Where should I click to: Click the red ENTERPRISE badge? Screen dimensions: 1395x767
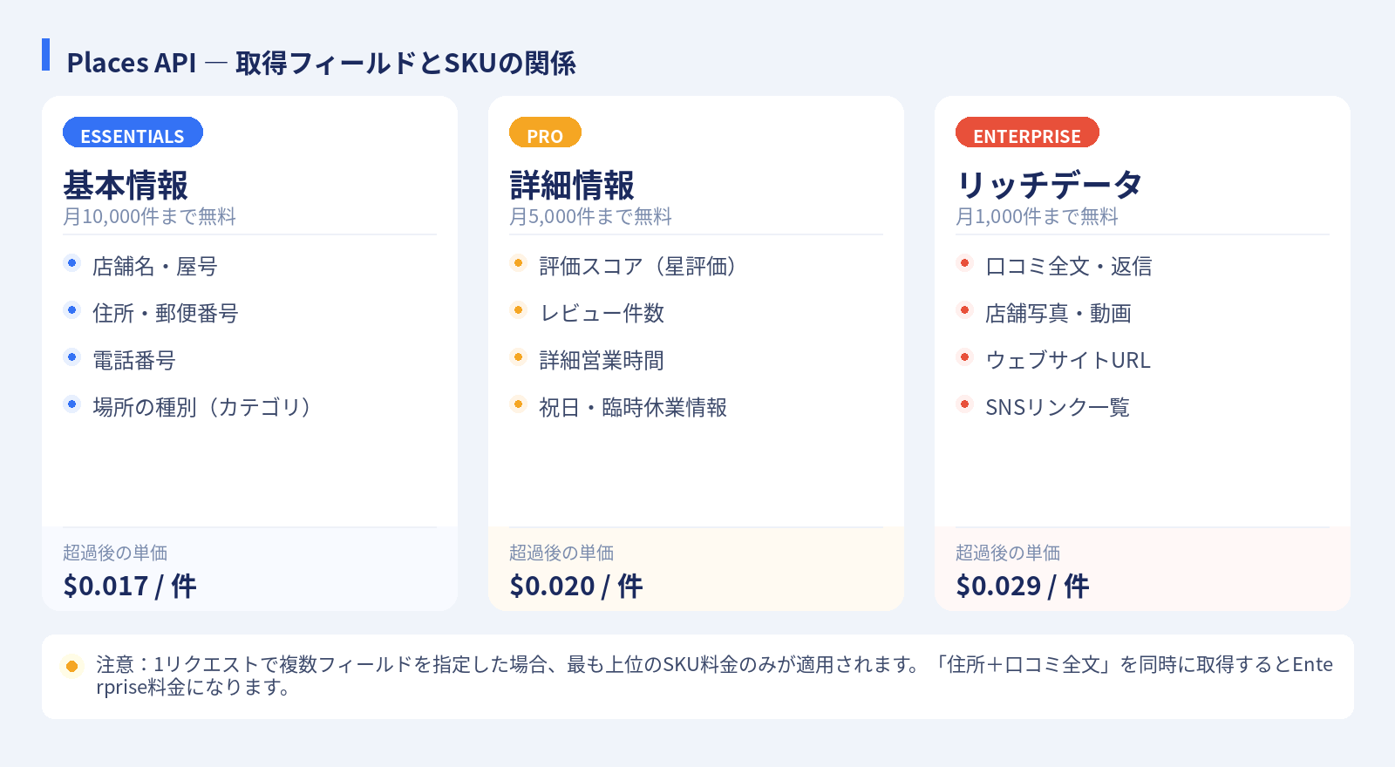[x=1027, y=133]
